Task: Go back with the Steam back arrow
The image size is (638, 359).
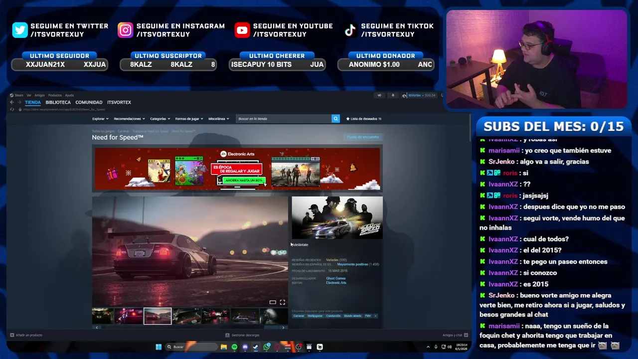Action: pos(12,102)
